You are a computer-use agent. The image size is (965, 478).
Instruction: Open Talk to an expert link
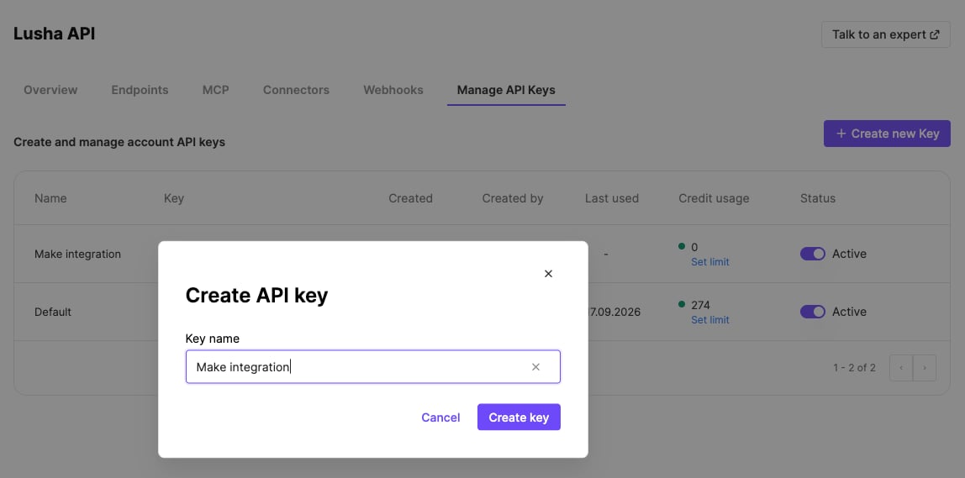[x=886, y=34]
